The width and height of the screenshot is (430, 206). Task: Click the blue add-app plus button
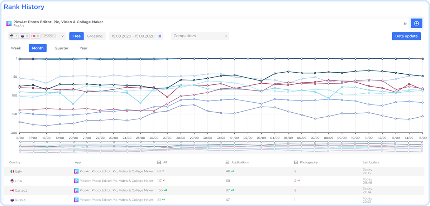[416, 24]
